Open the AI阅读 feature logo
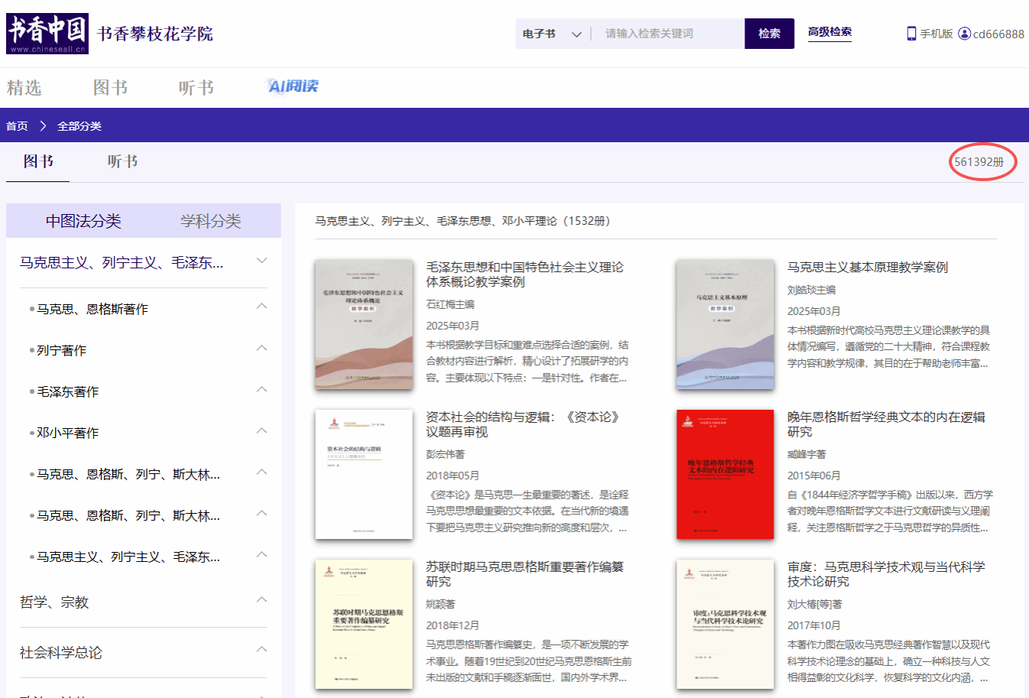Image resolution: width=1029 pixels, height=698 pixels. (x=294, y=86)
